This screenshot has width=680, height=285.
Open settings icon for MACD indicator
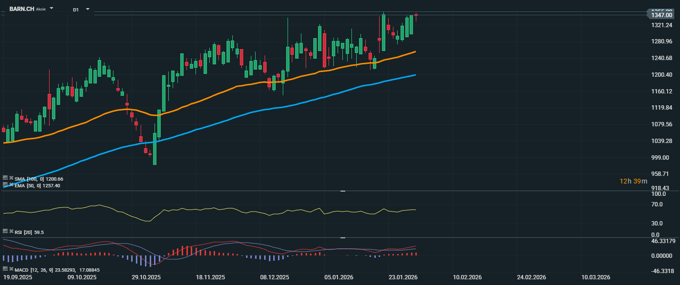(5, 270)
